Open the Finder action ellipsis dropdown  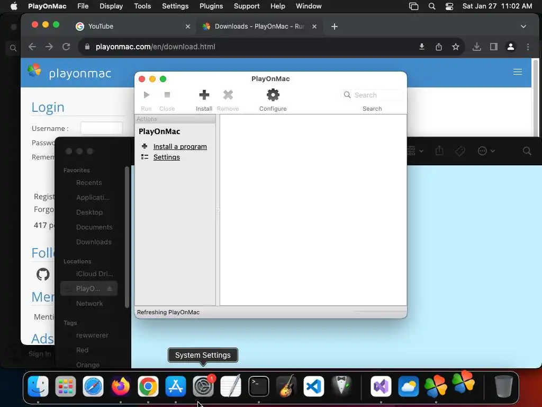[x=486, y=151]
